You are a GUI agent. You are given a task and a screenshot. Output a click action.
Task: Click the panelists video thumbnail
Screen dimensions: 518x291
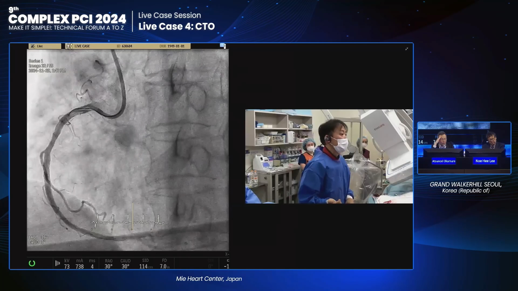464,148
